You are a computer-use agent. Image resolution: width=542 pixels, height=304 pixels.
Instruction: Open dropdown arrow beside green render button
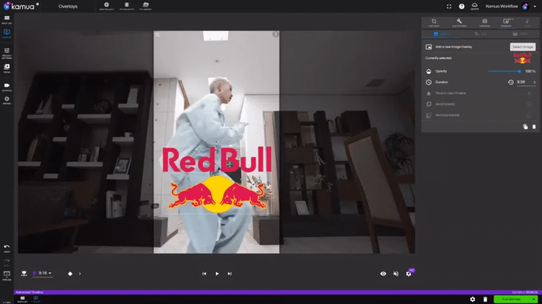(534, 299)
